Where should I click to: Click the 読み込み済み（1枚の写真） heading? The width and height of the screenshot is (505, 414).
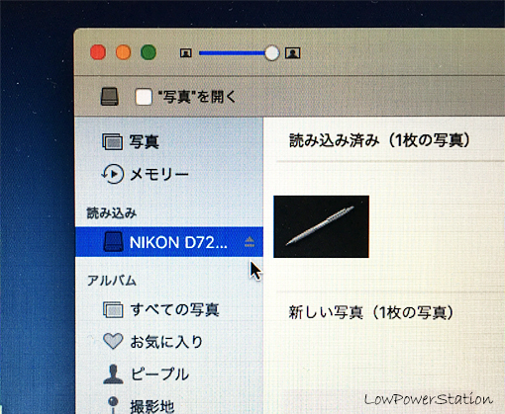[x=379, y=140]
